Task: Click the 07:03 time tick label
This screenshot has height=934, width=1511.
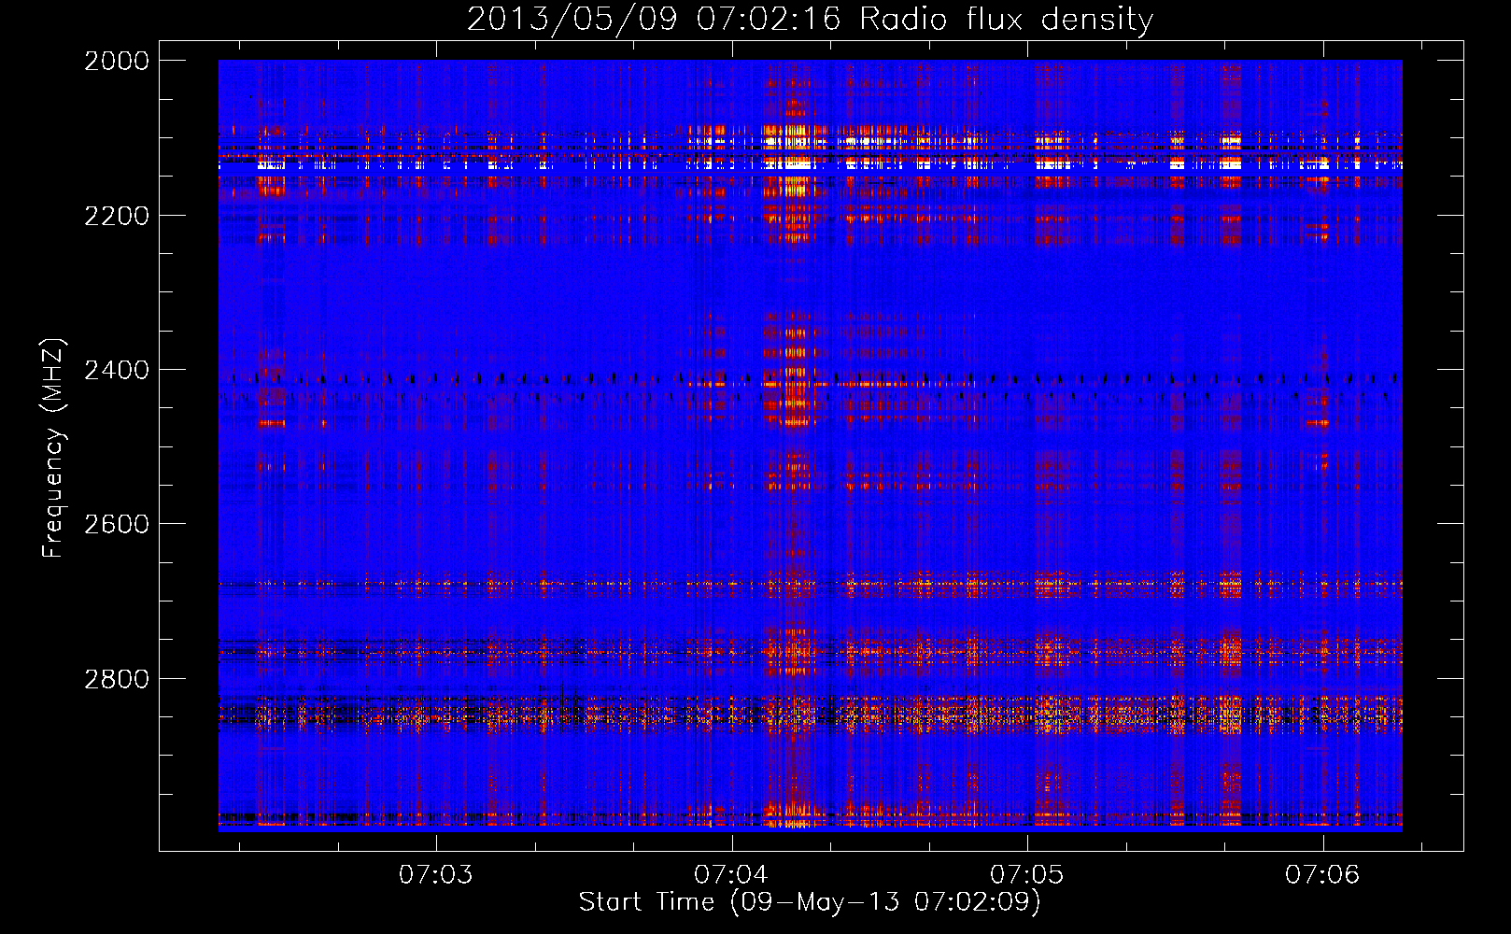Action: pos(436,875)
